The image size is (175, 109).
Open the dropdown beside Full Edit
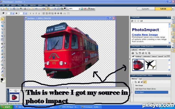[x=173, y=9]
